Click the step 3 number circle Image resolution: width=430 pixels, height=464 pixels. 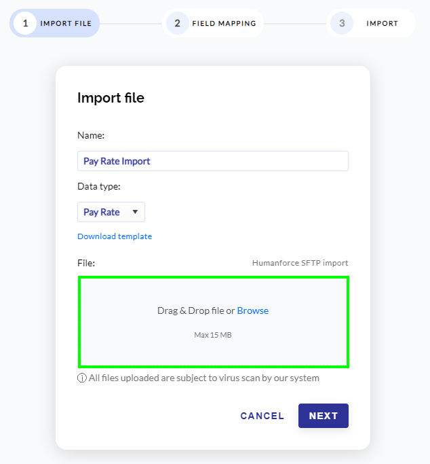342,23
